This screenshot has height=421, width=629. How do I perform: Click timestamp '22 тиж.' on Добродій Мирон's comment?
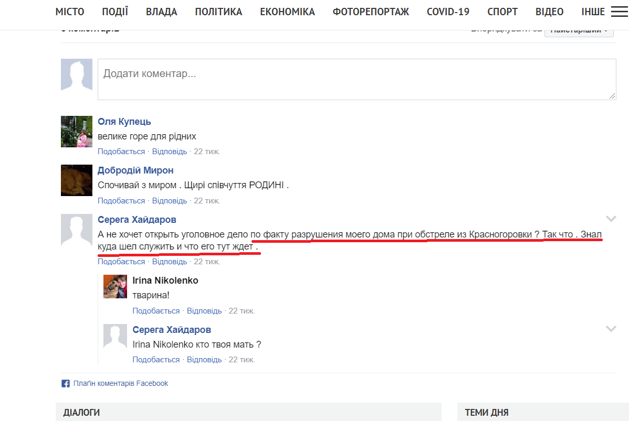207,201
